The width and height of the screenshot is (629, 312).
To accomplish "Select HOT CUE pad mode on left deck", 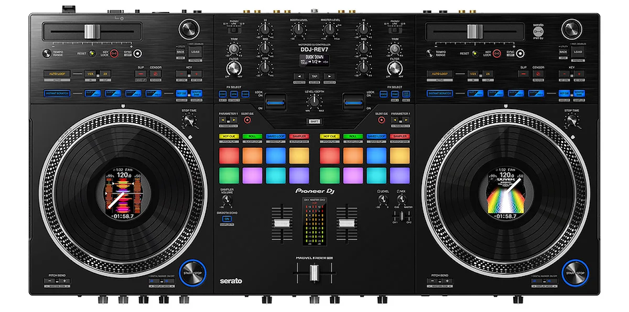I will [229, 136].
